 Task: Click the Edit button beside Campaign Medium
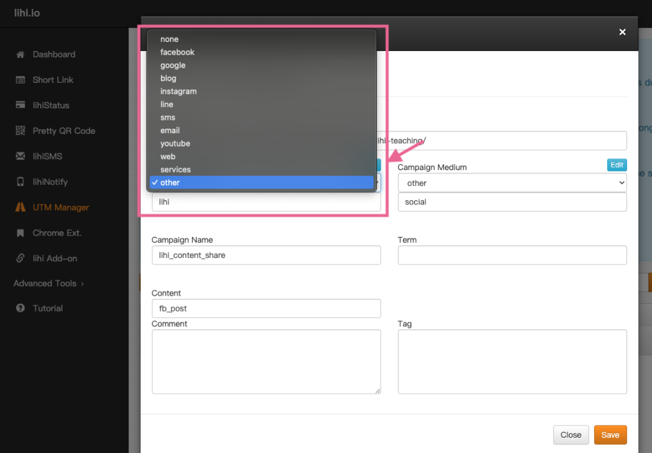tap(616, 164)
